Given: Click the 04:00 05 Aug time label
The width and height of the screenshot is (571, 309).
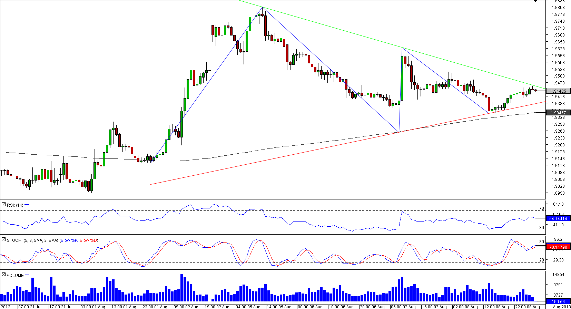Looking at the screenshot, I should pyautogui.click(x=248, y=307).
